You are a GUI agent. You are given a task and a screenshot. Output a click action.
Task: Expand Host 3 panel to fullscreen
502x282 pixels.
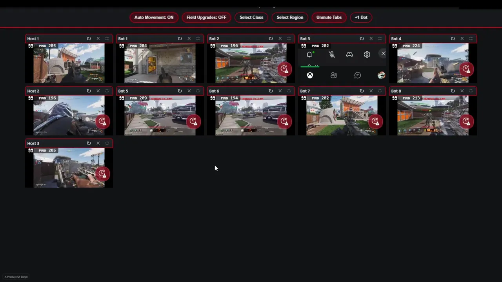[x=107, y=143]
